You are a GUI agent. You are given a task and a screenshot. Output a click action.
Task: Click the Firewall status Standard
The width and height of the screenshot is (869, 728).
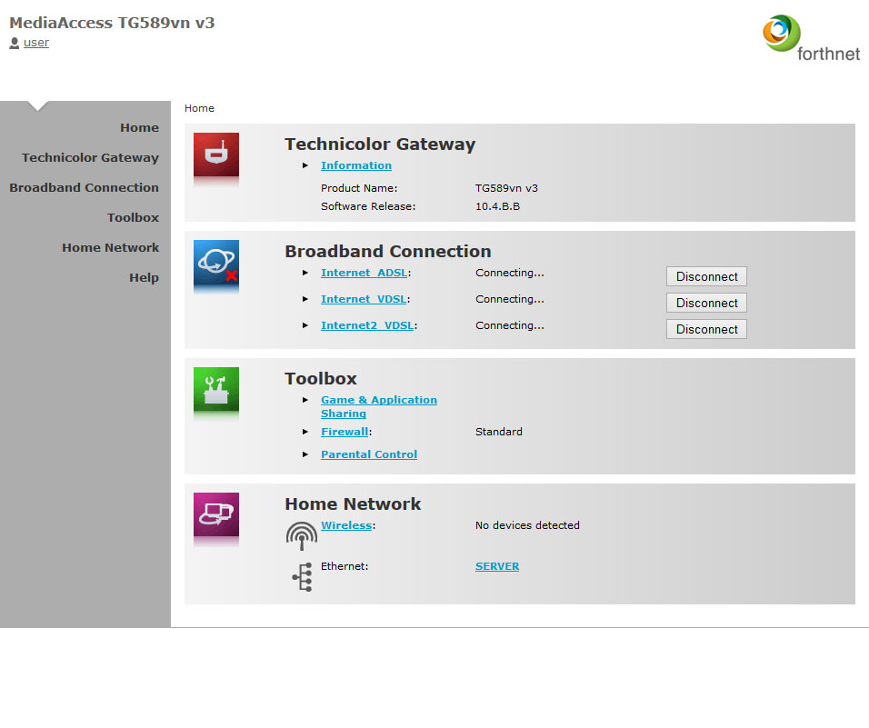[499, 432]
